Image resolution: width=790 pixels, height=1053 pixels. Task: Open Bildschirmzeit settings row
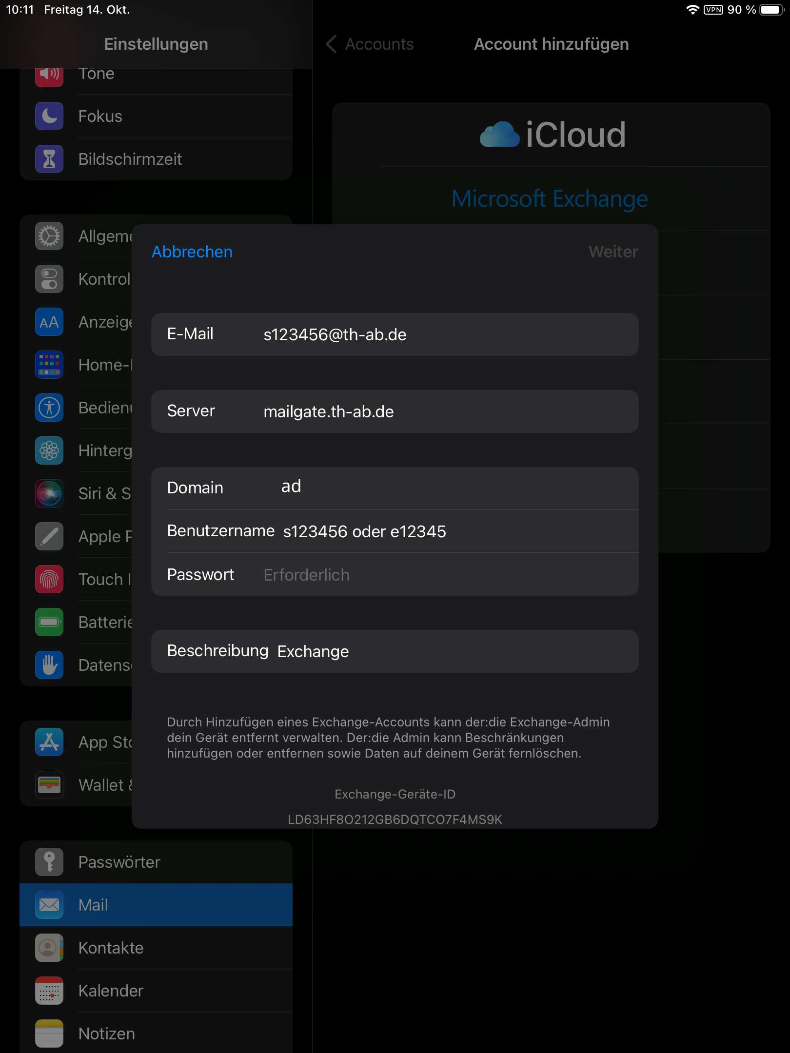click(x=156, y=159)
